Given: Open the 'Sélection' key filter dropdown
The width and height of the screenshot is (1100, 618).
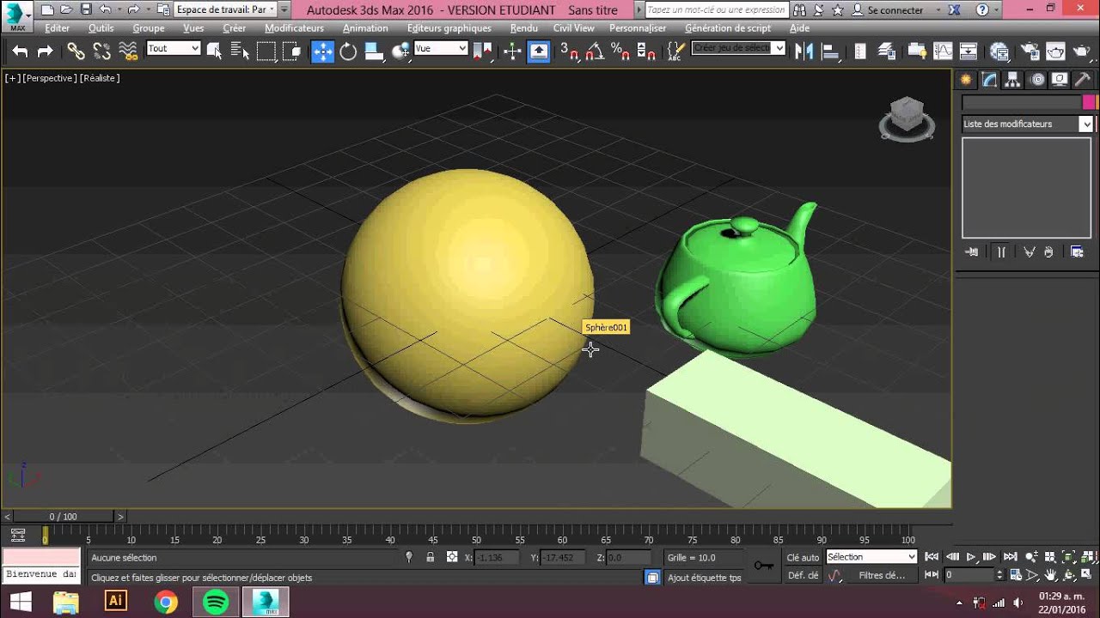Looking at the screenshot, I should (871, 557).
